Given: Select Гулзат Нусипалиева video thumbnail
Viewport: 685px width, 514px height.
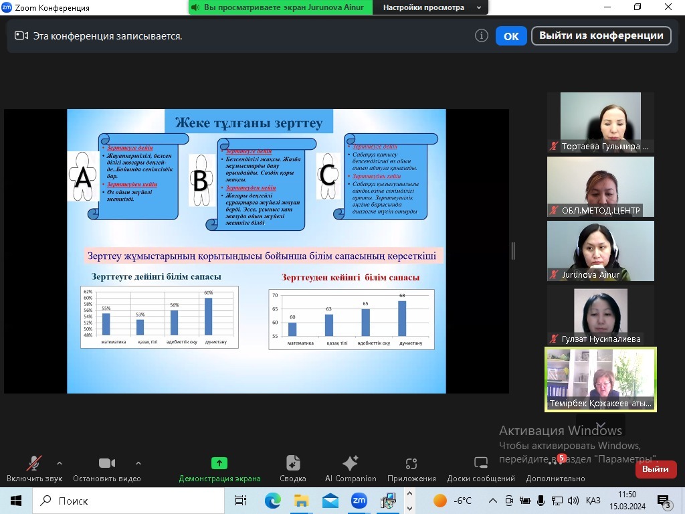Looking at the screenshot, I should pyautogui.click(x=601, y=315).
